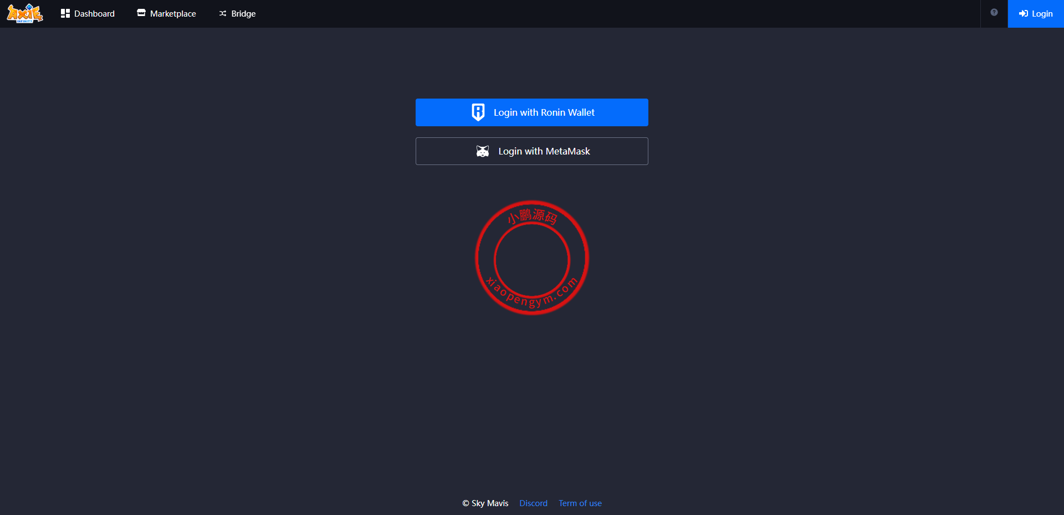The width and height of the screenshot is (1064, 515).
Task: Open the Dashboard nav item
Action: [94, 14]
